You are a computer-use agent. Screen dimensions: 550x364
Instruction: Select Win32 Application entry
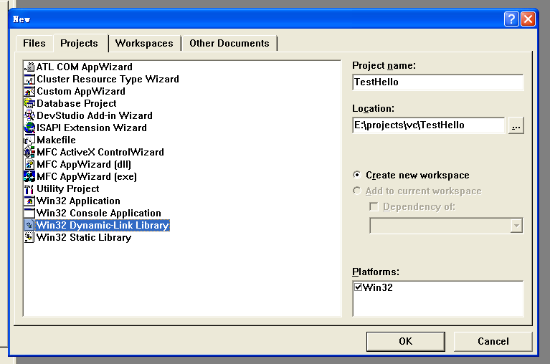(x=79, y=201)
